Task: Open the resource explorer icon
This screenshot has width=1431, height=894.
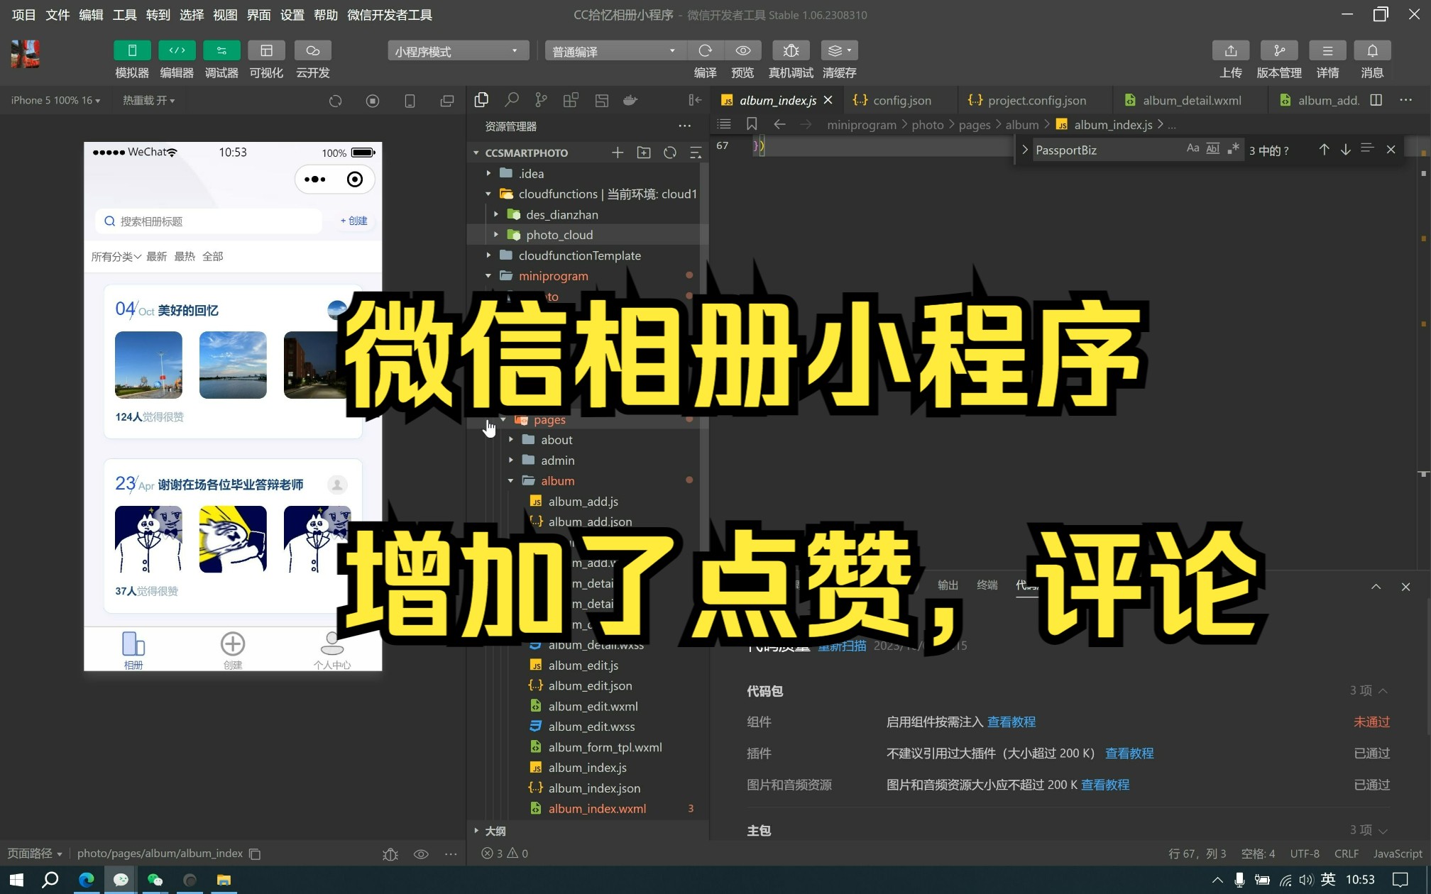Action: click(x=481, y=100)
